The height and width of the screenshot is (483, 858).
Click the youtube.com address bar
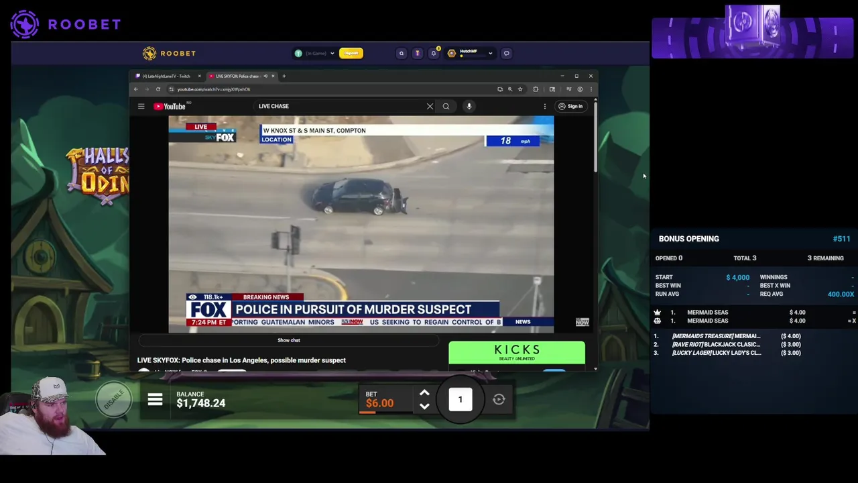coord(332,89)
